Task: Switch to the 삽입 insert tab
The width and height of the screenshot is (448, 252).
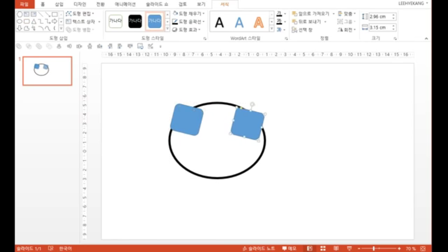Action: 59,4
